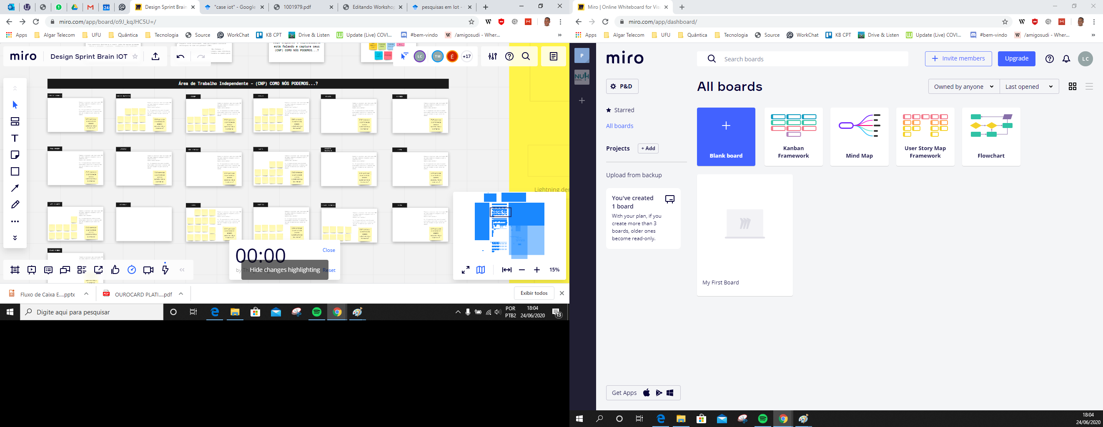The width and height of the screenshot is (1103, 427).
Task: Open the notifications bell on dashboard
Action: [x=1066, y=59]
